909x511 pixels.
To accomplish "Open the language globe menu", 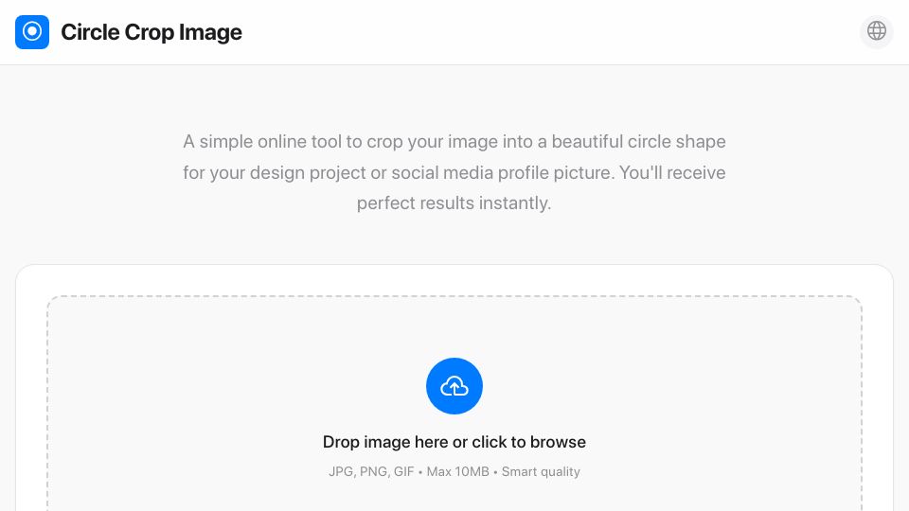I will pos(876,31).
